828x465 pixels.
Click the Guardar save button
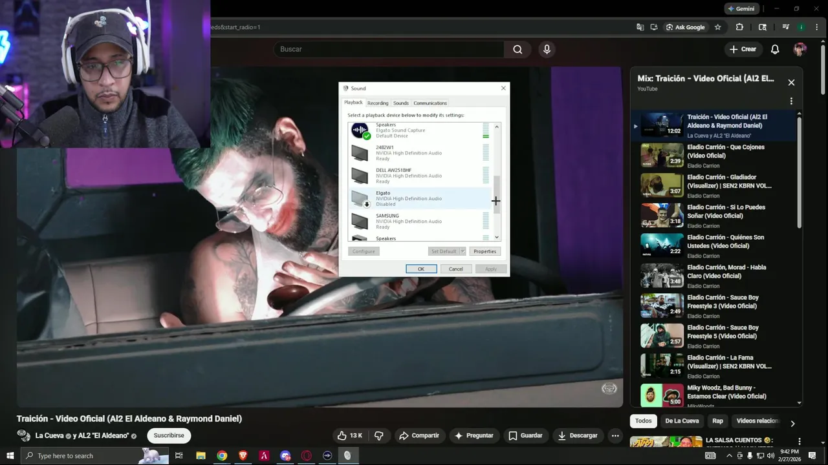525,435
